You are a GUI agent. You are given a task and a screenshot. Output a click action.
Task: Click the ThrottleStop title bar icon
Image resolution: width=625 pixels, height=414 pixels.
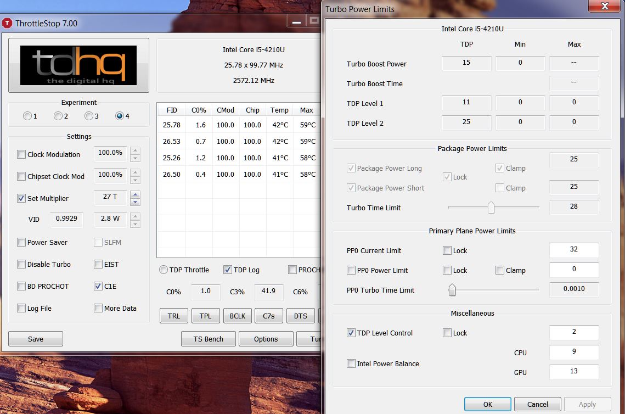[7, 23]
